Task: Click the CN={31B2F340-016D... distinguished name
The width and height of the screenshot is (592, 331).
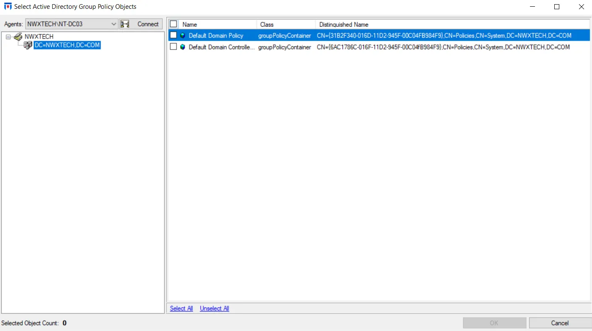Action: [x=444, y=36]
